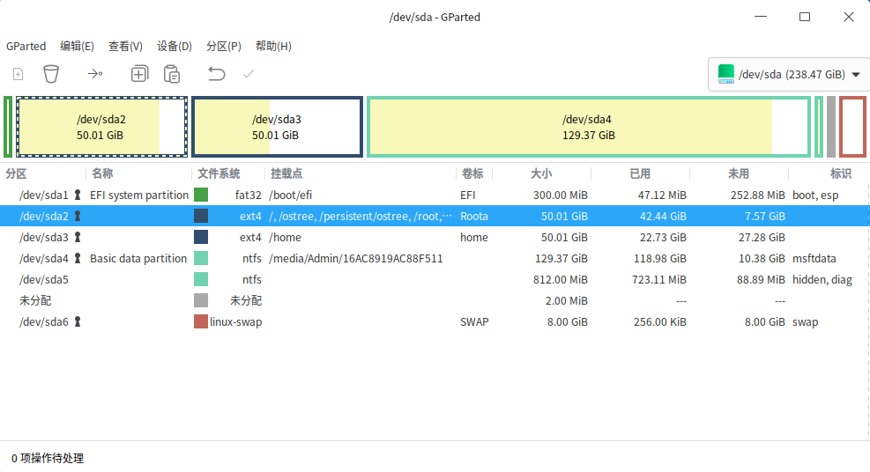Select the /dev/sda3 block in disk map
This screenshot has height=472, width=870.
click(277, 128)
